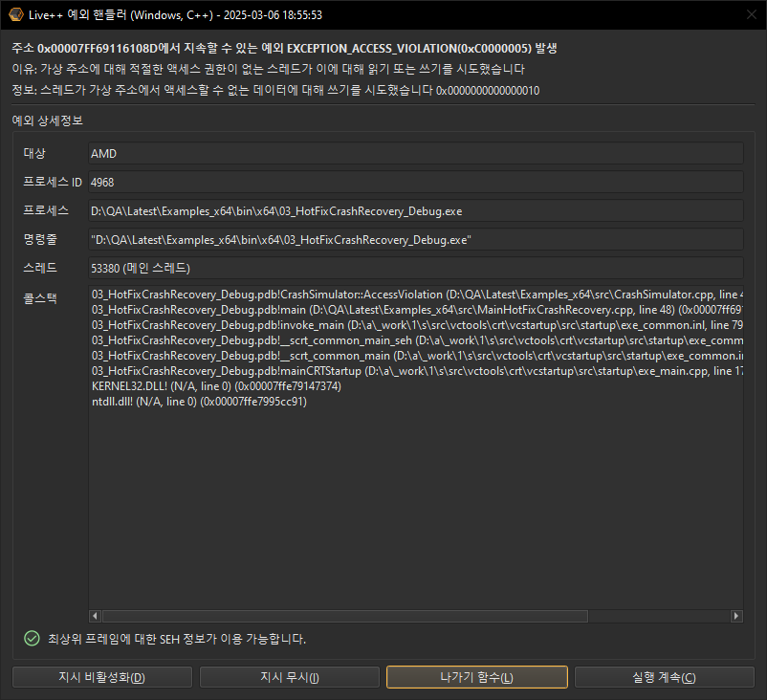Image resolution: width=767 pixels, height=700 pixels.
Task: Click the green SEH info checkmark icon
Action: pyautogui.click(x=32, y=639)
